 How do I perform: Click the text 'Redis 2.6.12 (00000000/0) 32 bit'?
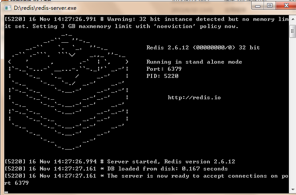203,48
